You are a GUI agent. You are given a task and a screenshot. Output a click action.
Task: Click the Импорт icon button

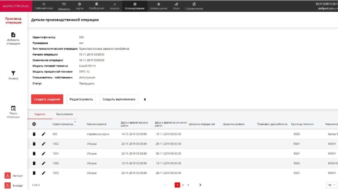(8, 175)
